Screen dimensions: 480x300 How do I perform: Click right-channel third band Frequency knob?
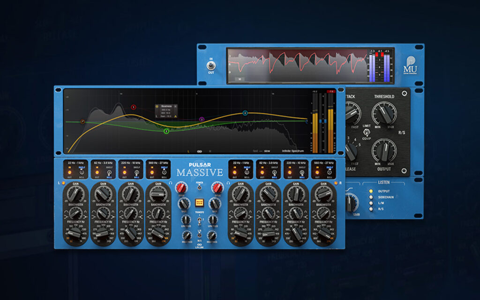click(x=296, y=233)
